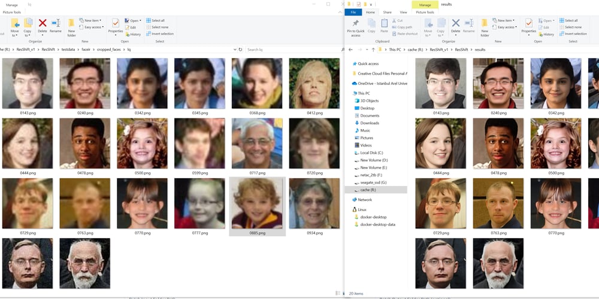This screenshot has height=299, width=599.
Task: Collapse the lq window ribbon chevron
Action: (341, 12)
